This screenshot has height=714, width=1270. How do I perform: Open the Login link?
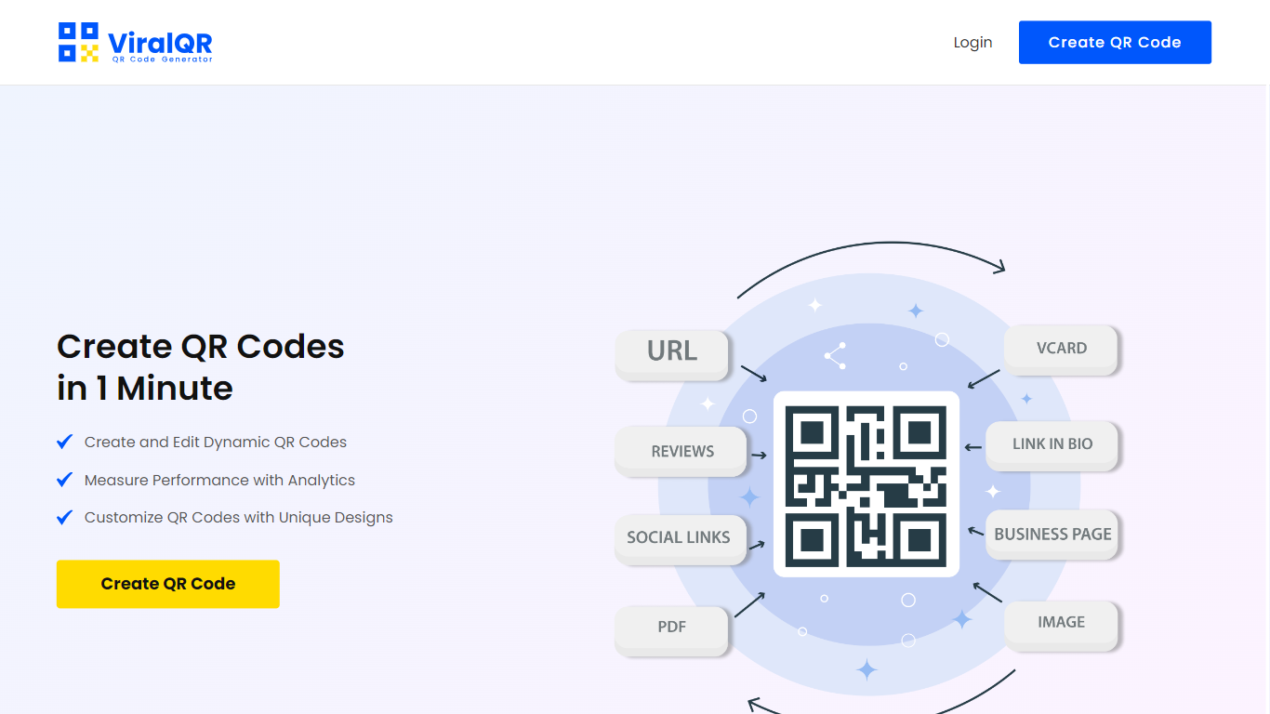point(972,43)
